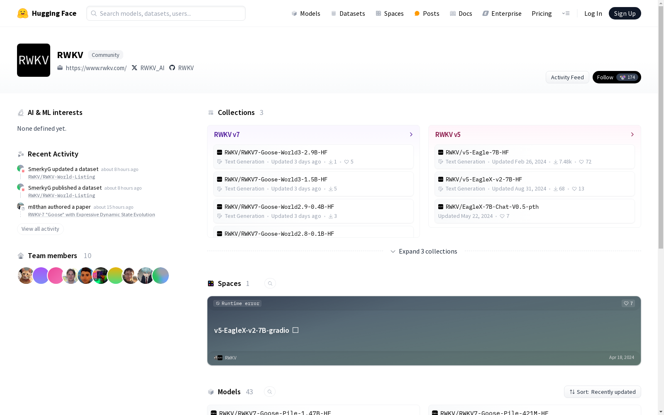Open the v5-EagleX-v2-7B-gradio Space card
Viewport: 664px width, 415px height.
tap(424, 331)
